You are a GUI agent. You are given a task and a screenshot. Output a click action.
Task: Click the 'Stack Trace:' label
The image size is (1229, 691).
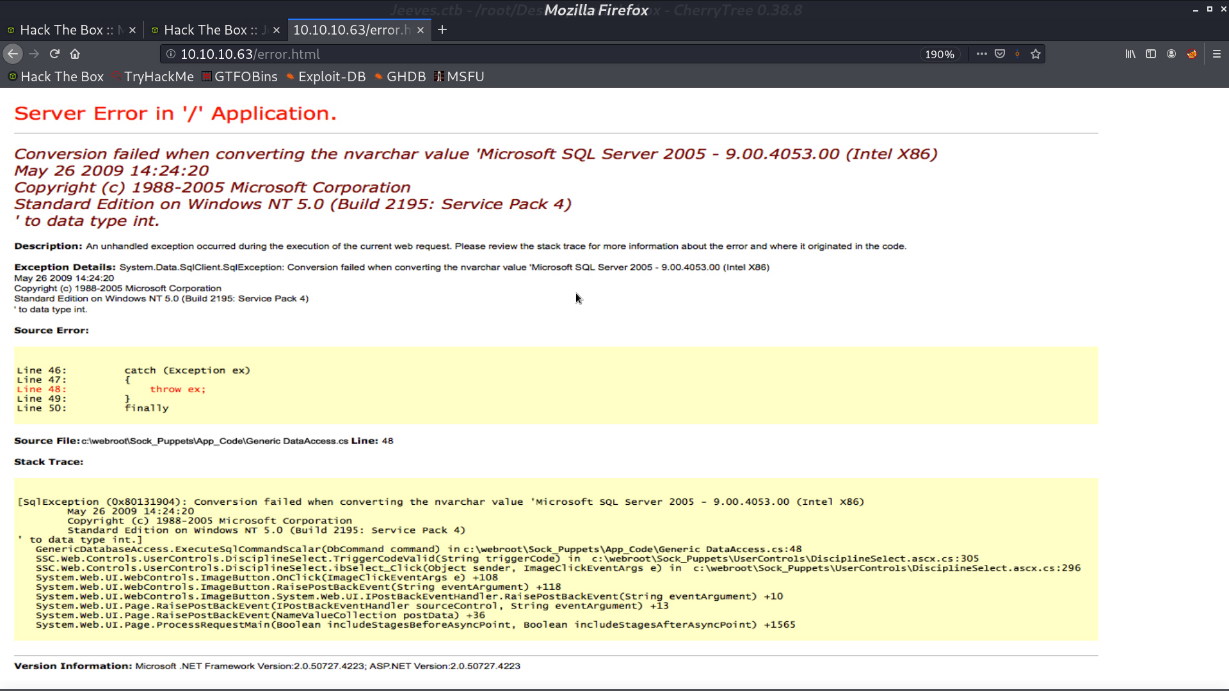click(49, 462)
